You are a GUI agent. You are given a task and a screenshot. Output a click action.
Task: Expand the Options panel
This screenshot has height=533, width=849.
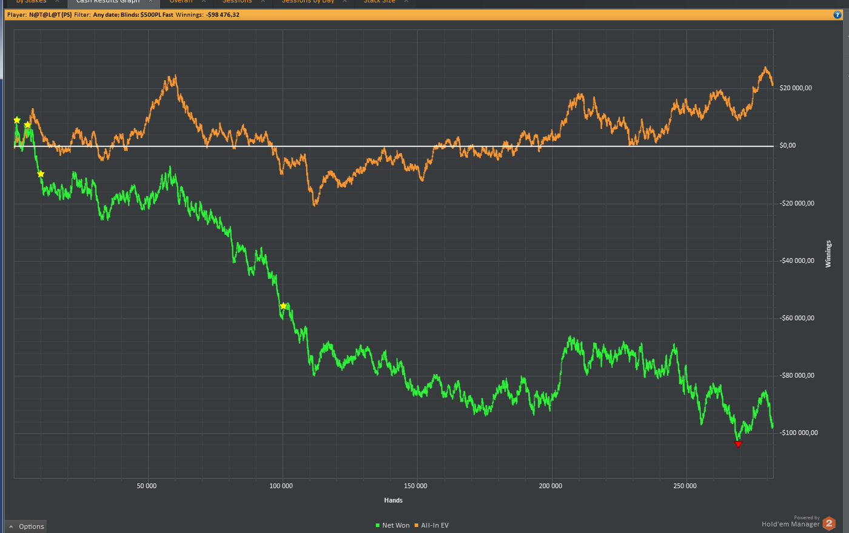(26, 526)
